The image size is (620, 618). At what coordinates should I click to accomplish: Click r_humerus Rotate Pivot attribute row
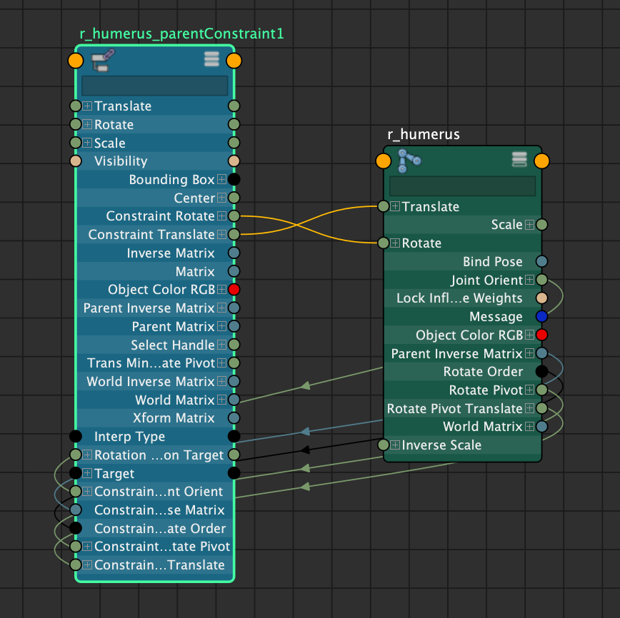tap(462, 390)
